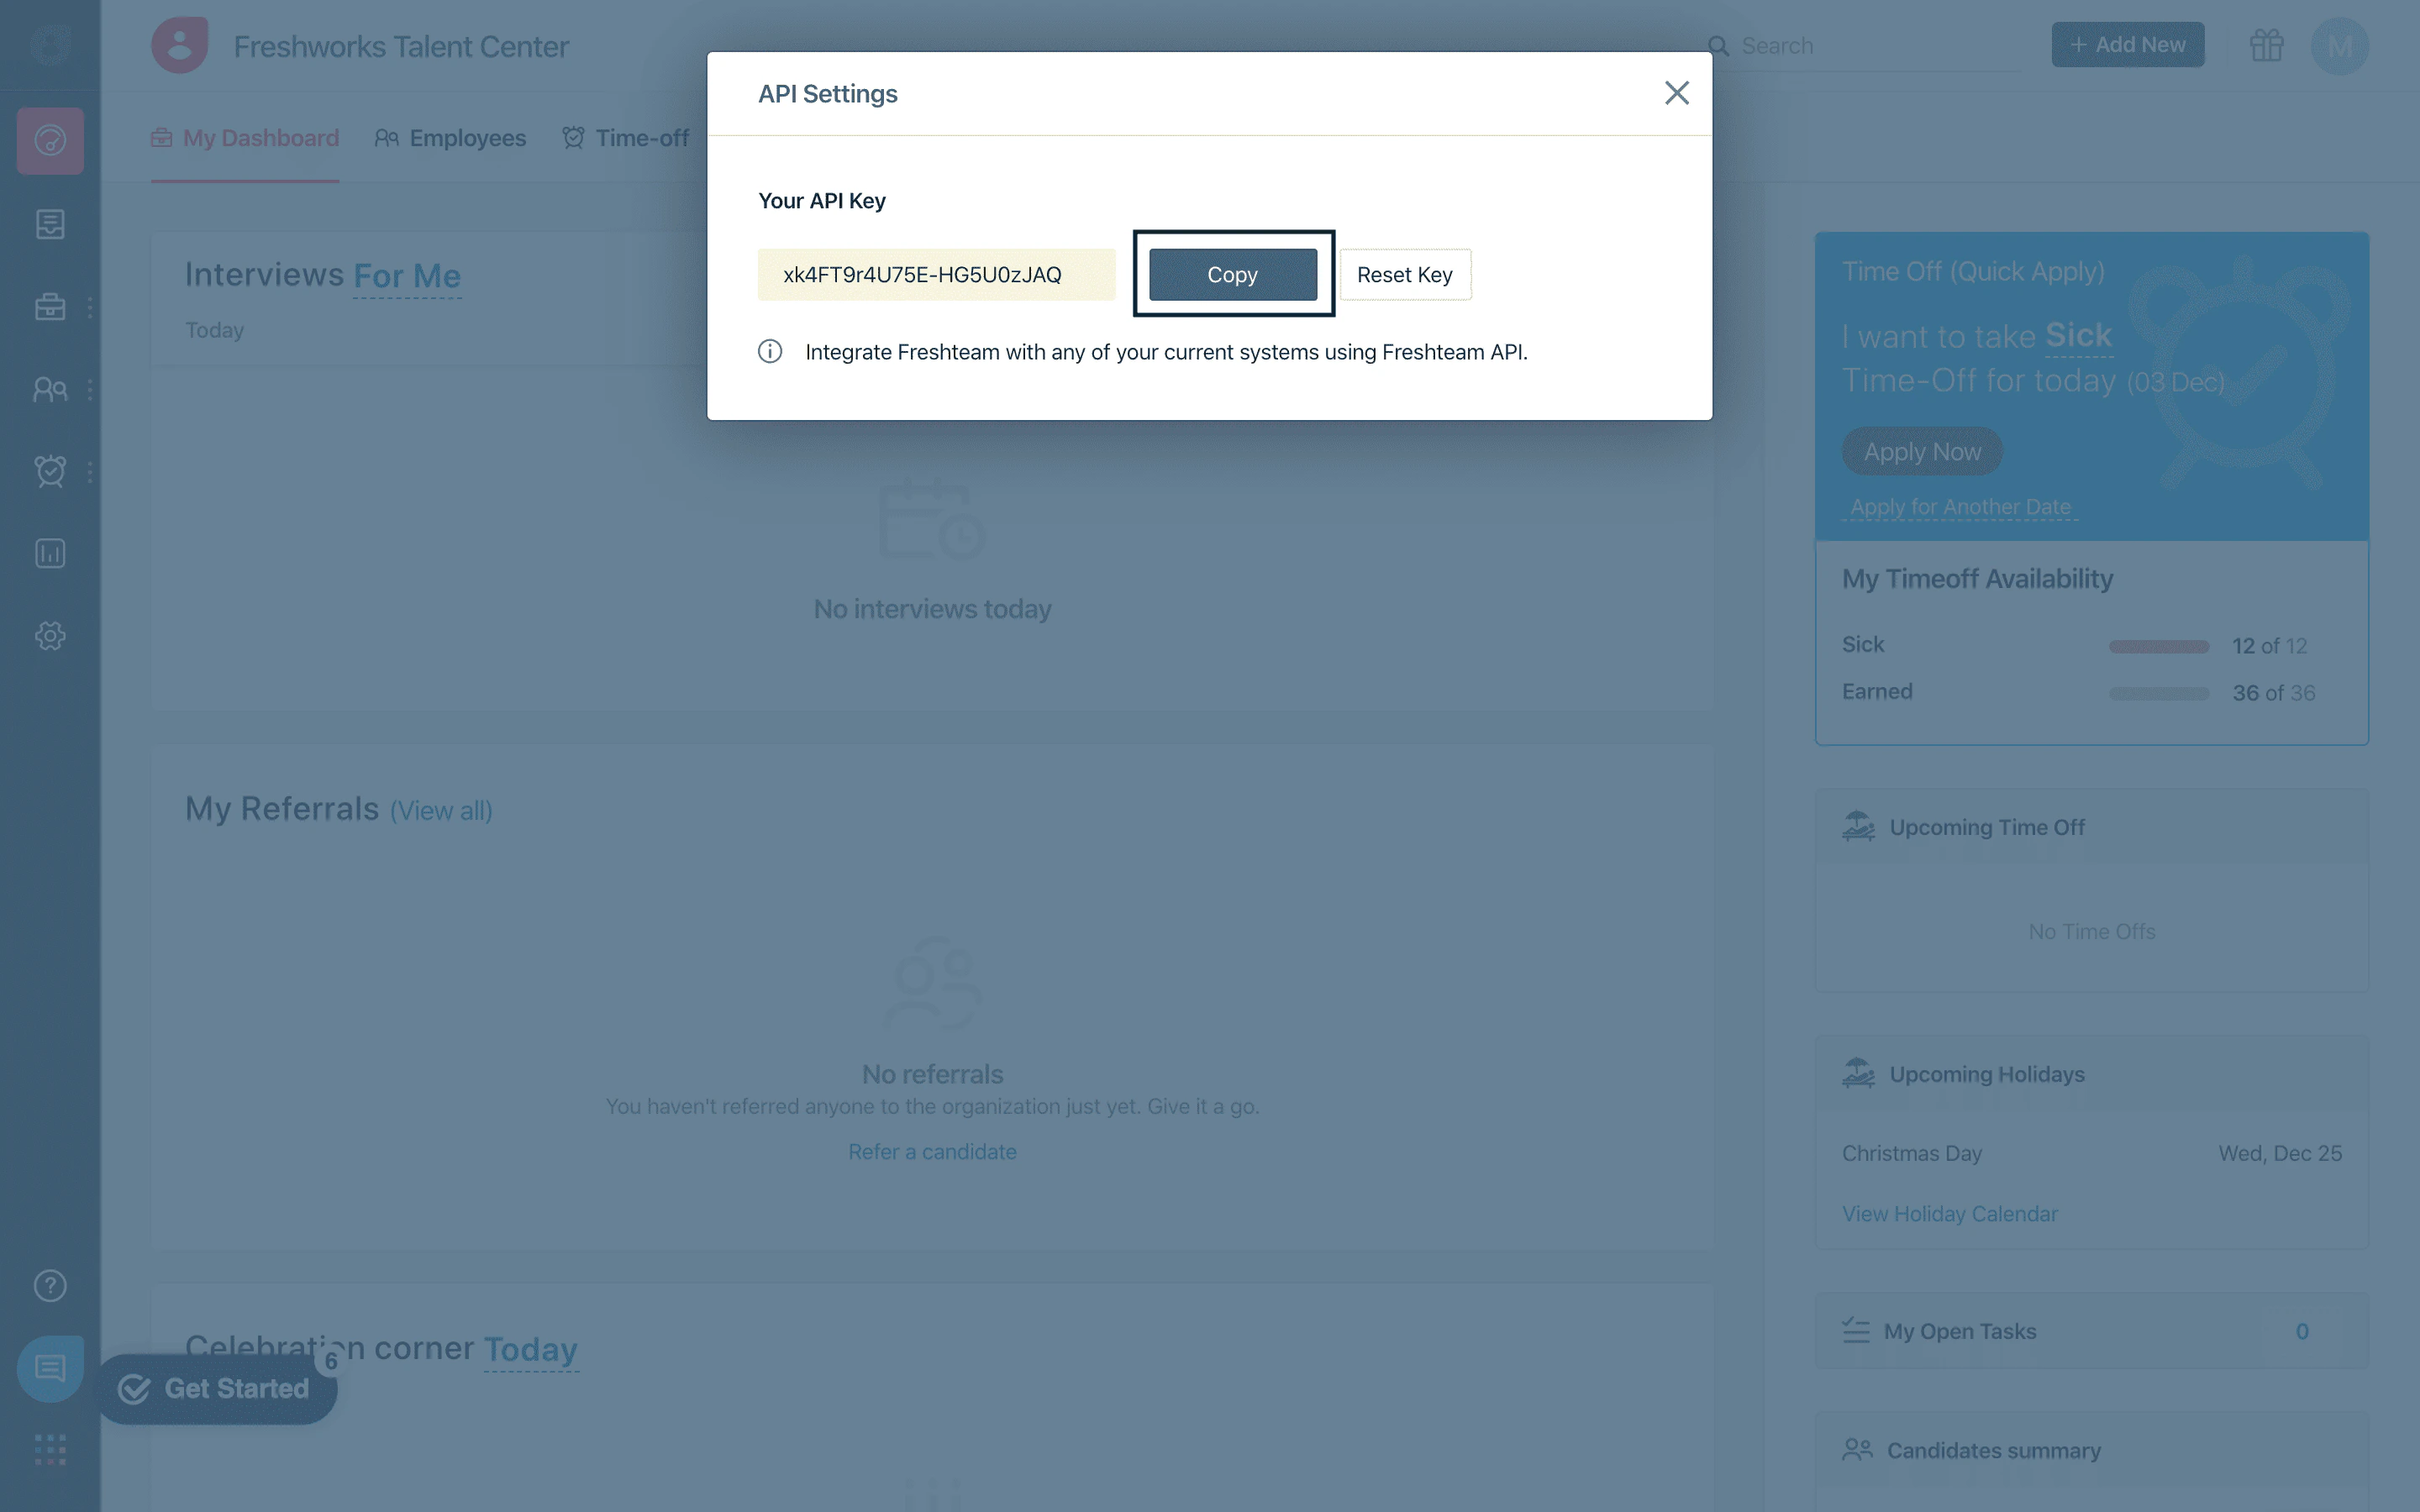Open the settings gear icon in sidebar

point(50,636)
